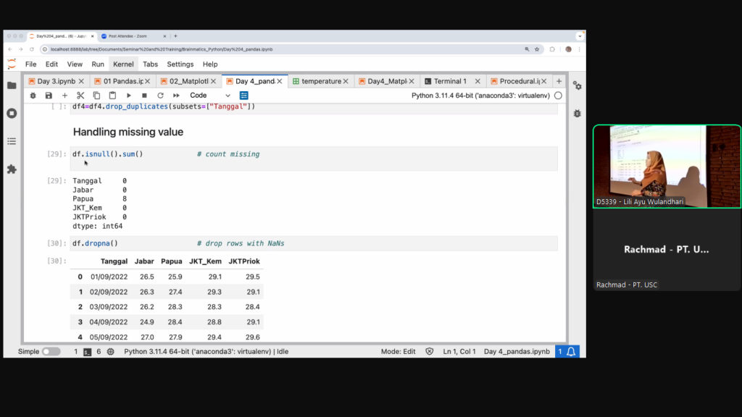Open the table of contents sidebar panel
Screen dimensions: 742x417
(12, 141)
